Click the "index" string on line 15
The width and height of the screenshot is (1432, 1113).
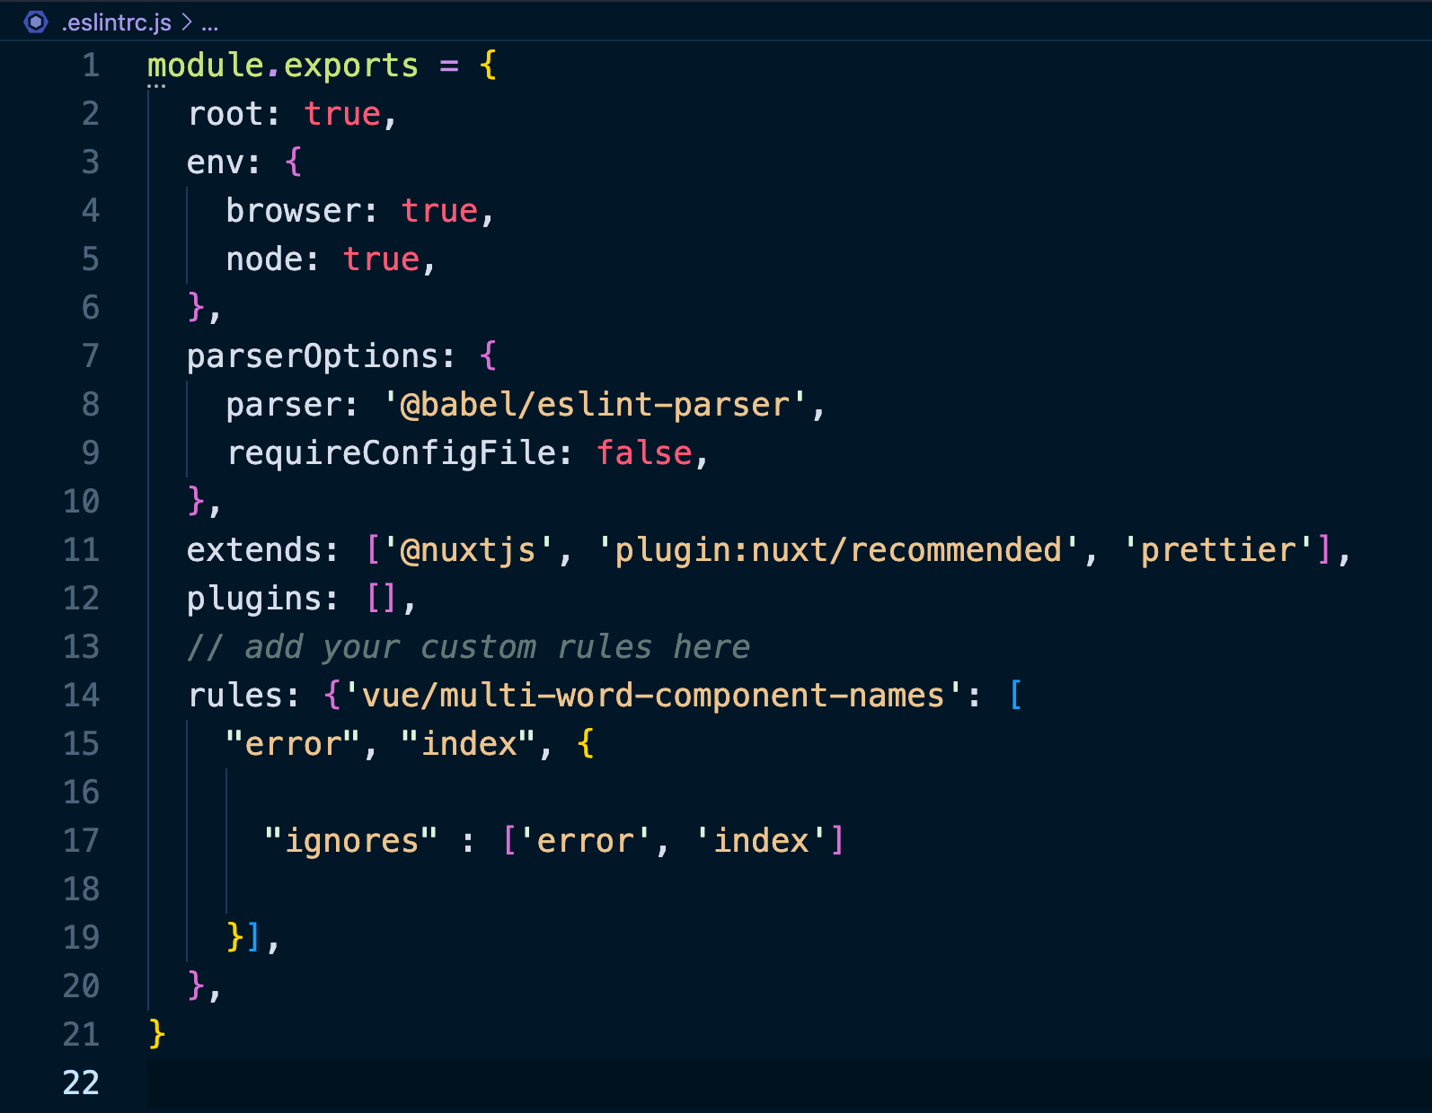click(x=468, y=743)
